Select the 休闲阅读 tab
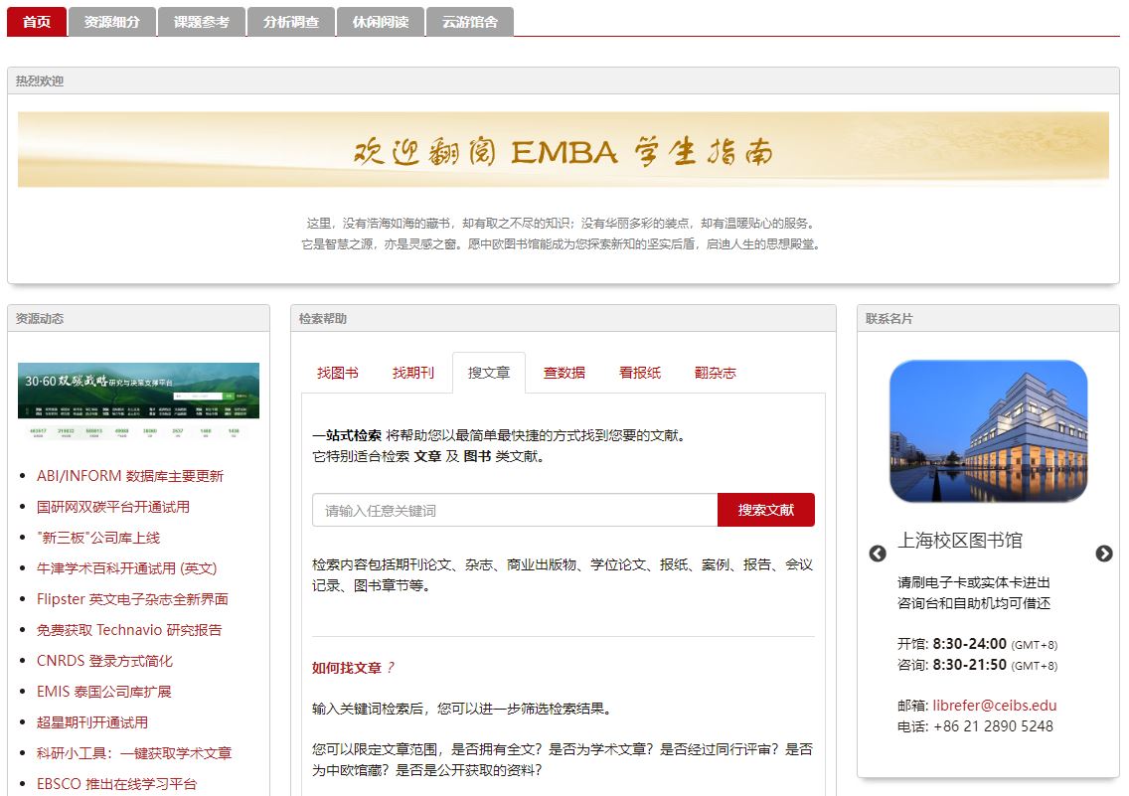This screenshot has width=1129, height=796. [x=381, y=22]
